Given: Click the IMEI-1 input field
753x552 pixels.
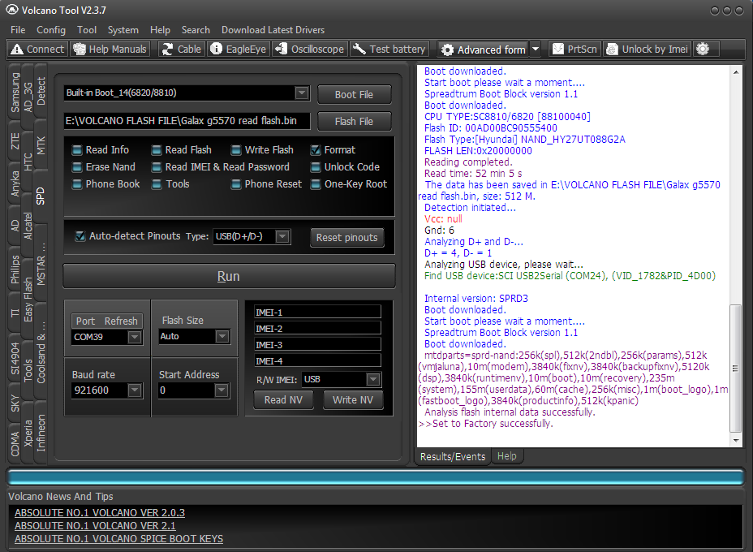Looking at the screenshot, I should click(317, 313).
